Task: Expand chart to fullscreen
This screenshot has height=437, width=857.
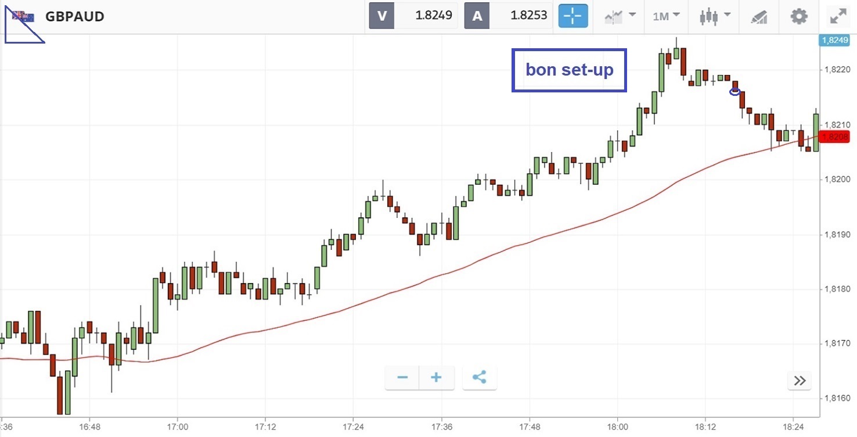Action: click(x=838, y=16)
